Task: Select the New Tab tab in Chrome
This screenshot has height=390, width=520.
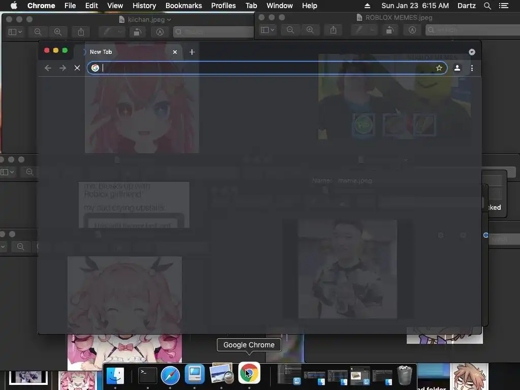Action: coord(127,52)
